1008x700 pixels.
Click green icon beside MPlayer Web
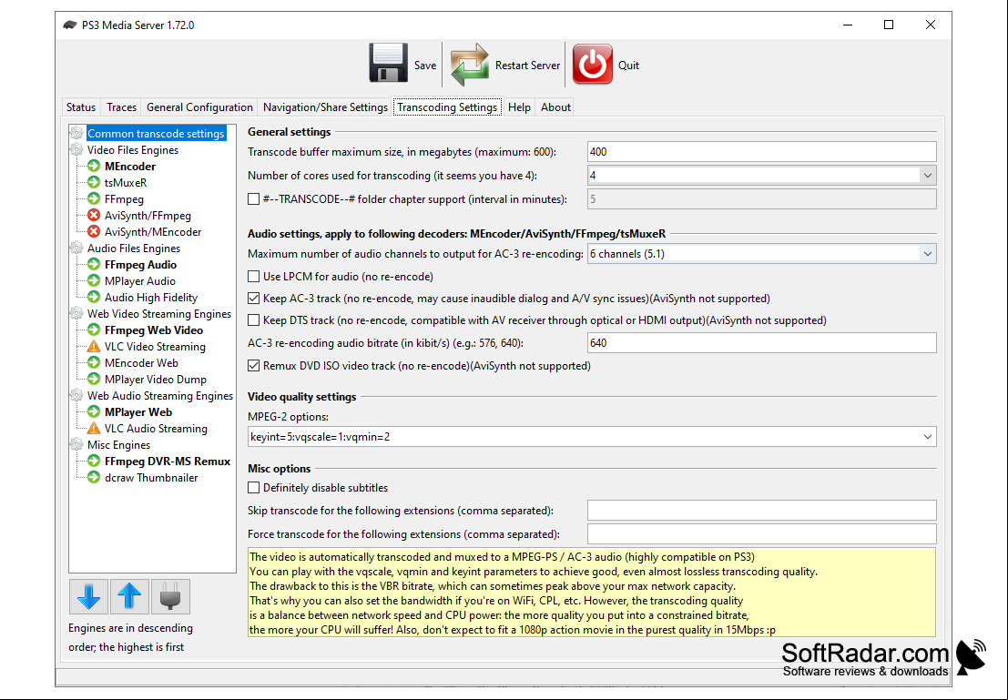pos(94,412)
